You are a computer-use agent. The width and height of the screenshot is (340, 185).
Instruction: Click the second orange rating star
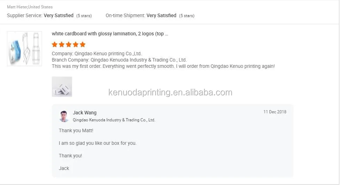click(x=62, y=45)
